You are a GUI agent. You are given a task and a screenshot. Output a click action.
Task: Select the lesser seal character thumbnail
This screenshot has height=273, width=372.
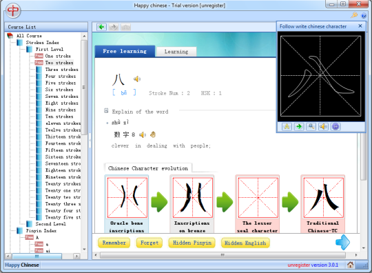tap(258, 197)
